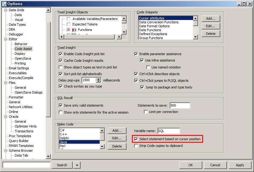This screenshot has width=254, height=172.
Task: Click Delete button in Make Code section
Action: coord(117,146)
